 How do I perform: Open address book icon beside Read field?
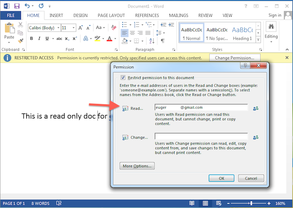click(256, 108)
